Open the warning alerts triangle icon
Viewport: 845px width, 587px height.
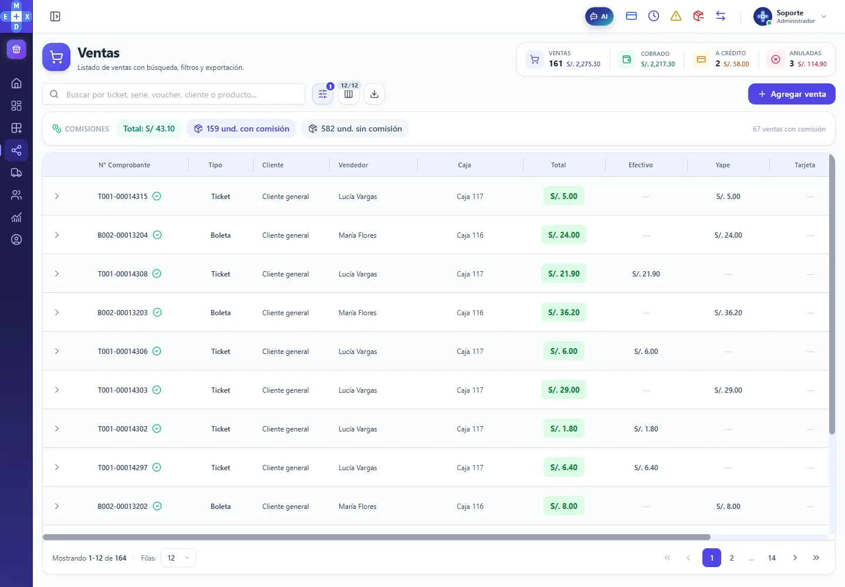(676, 16)
